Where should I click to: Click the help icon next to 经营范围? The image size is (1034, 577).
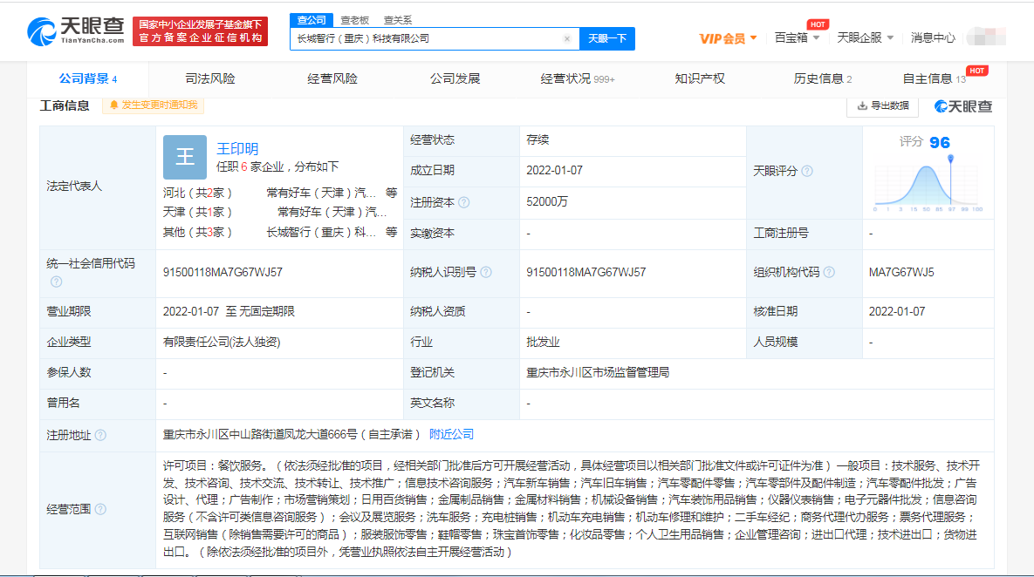[100, 509]
